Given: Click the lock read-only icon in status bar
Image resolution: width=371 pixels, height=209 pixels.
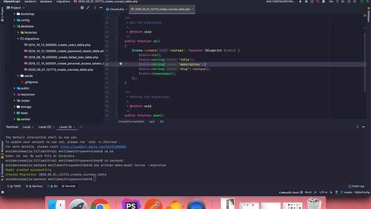Looking at the screenshot, I should tap(336, 192).
